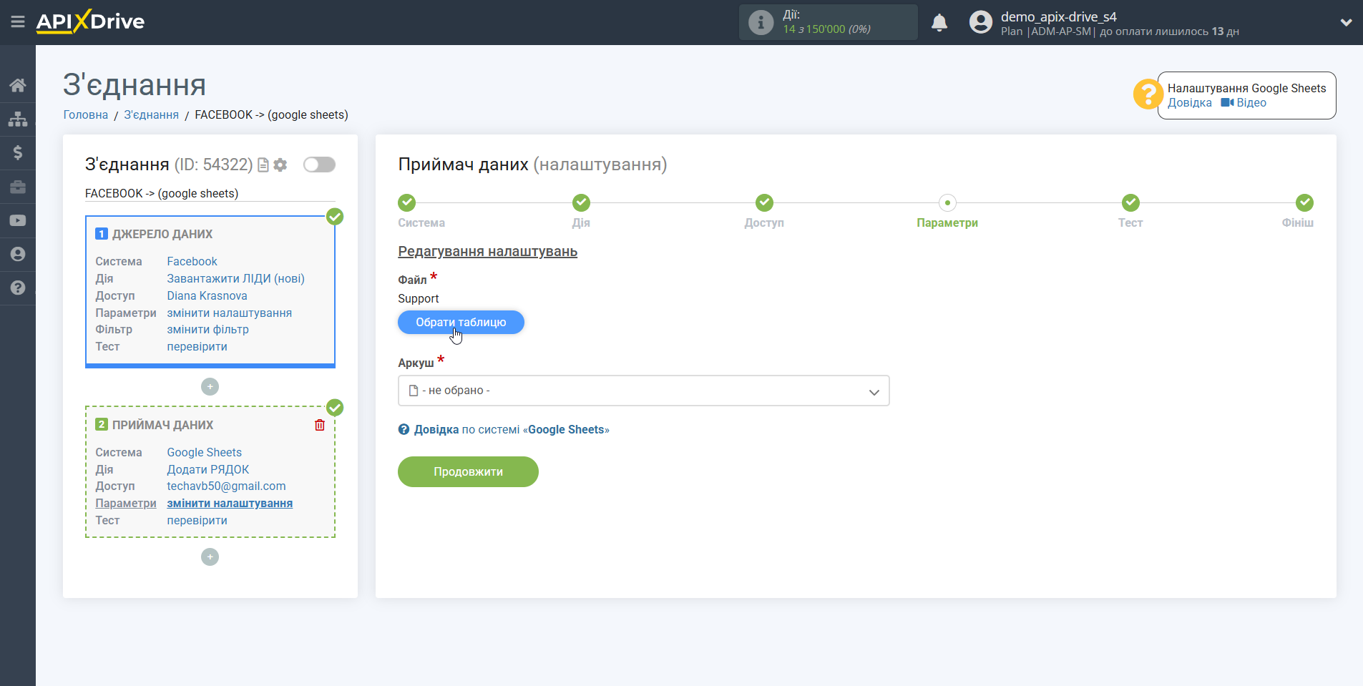Click source змінити налаштування link

230,313
